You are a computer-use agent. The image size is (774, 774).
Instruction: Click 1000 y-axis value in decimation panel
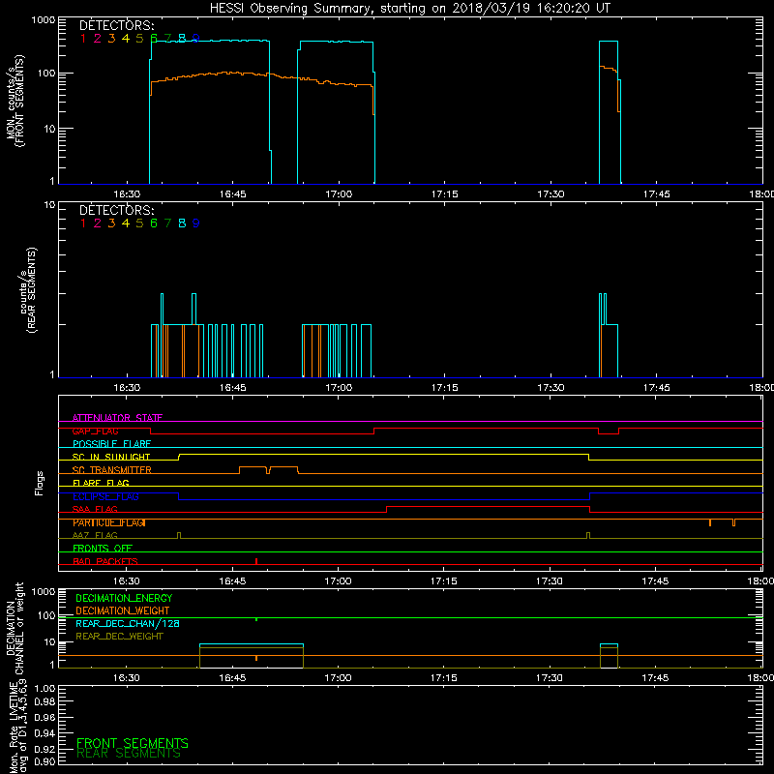[44, 592]
